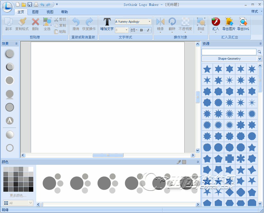Image resolution: width=264 pixels, height=213 pixels.
Task: Switch to the 图层 layers tab
Action: (35, 12)
